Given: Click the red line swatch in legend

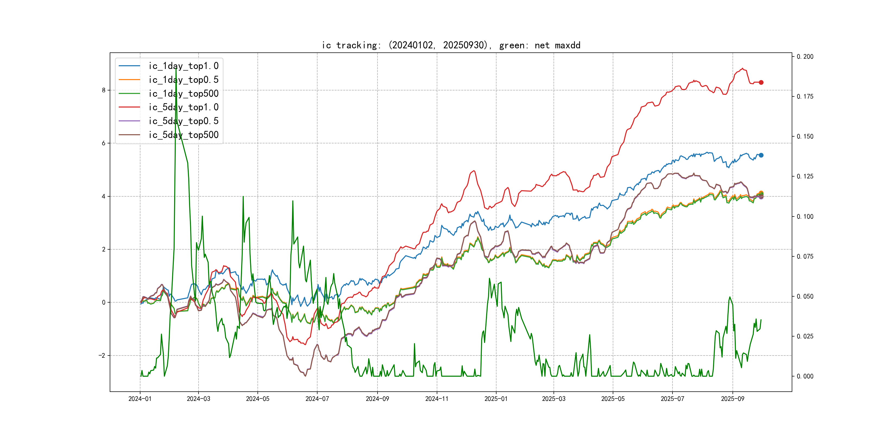Looking at the screenshot, I should click(x=130, y=107).
